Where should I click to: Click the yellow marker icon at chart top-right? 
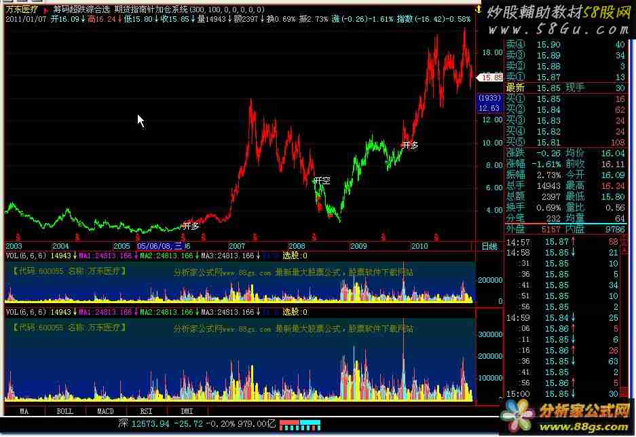(x=479, y=9)
